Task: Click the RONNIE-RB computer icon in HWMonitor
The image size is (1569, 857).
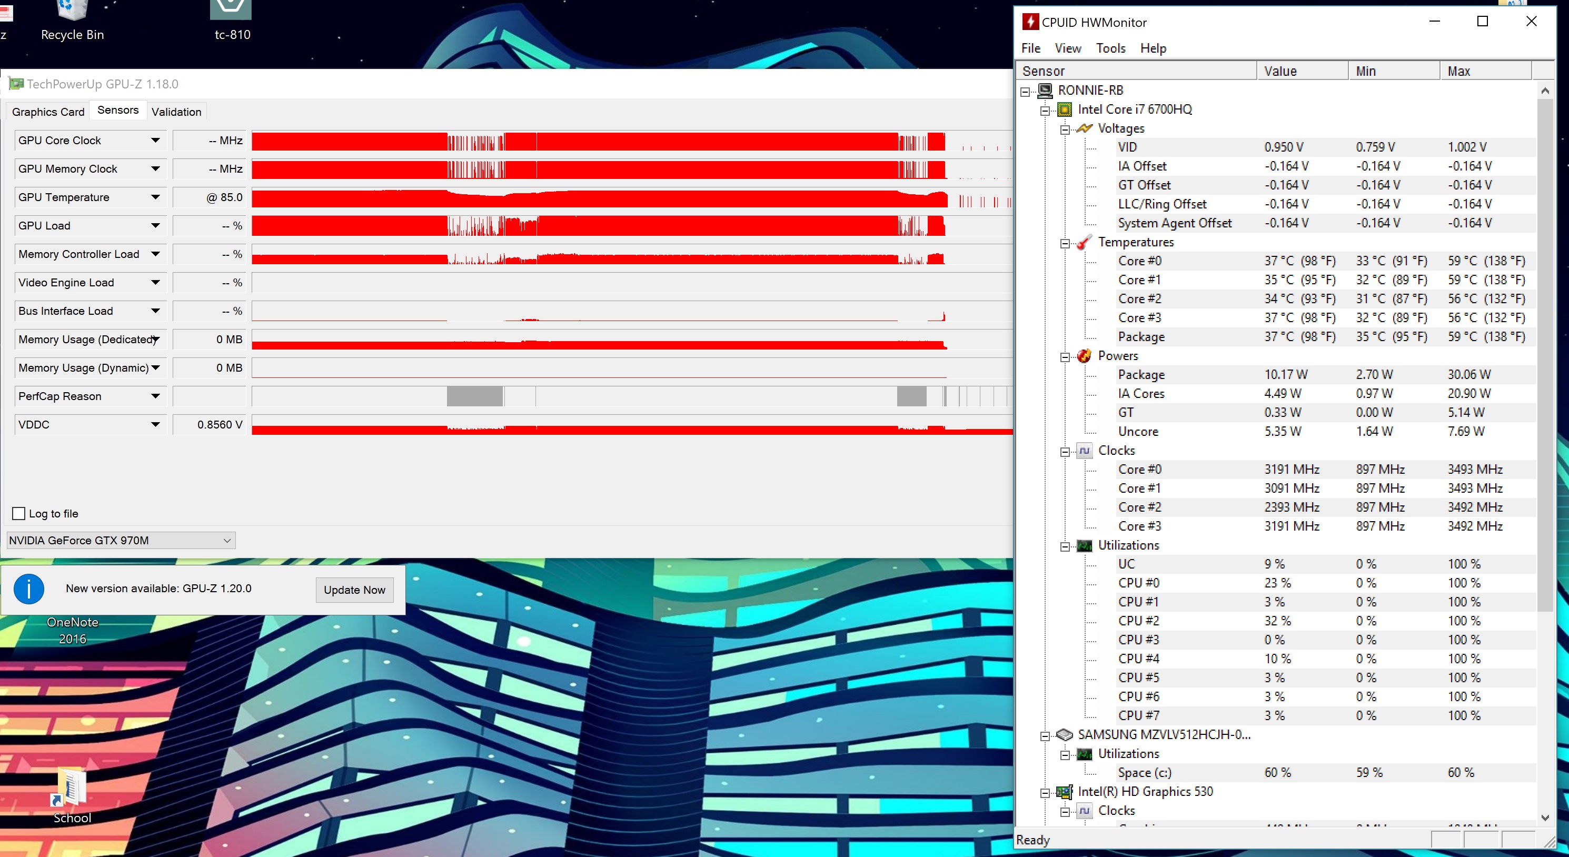Action: (1045, 91)
